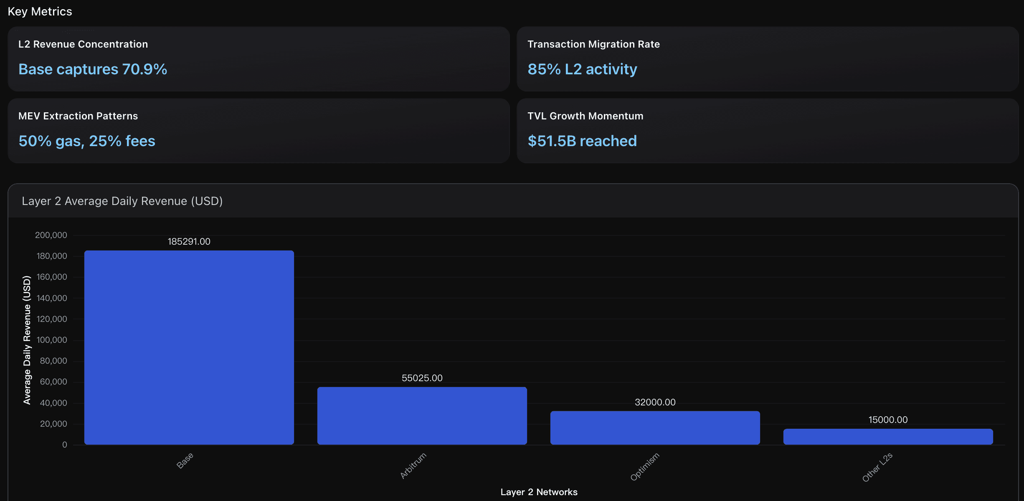Click the 20,000 y-axis tick label

[x=53, y=424]
